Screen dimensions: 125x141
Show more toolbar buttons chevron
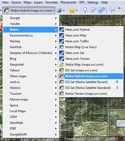point(119,8)
